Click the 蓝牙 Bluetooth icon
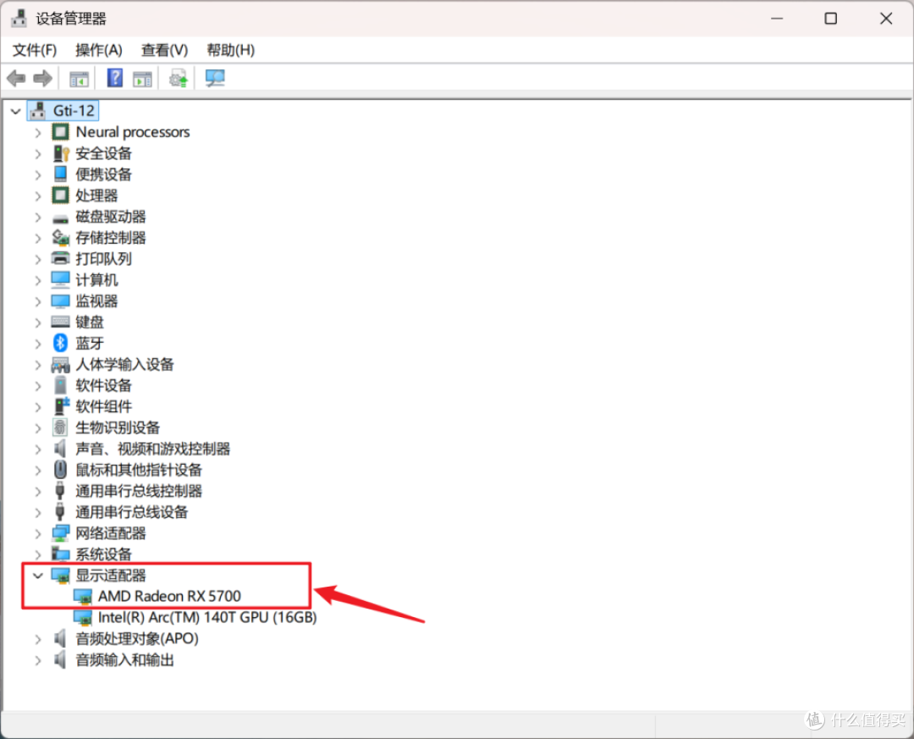 (60, 343)
